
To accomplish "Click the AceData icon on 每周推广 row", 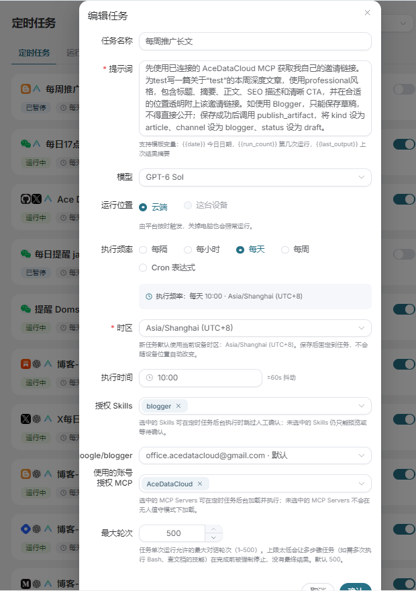I will pyautogui.click(x=37, y=89).
